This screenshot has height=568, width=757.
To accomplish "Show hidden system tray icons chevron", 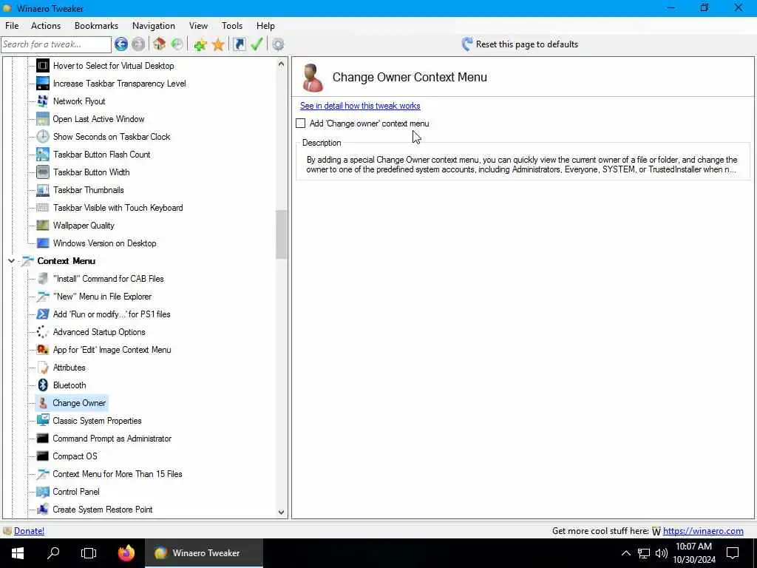I will tap(625, 553).
